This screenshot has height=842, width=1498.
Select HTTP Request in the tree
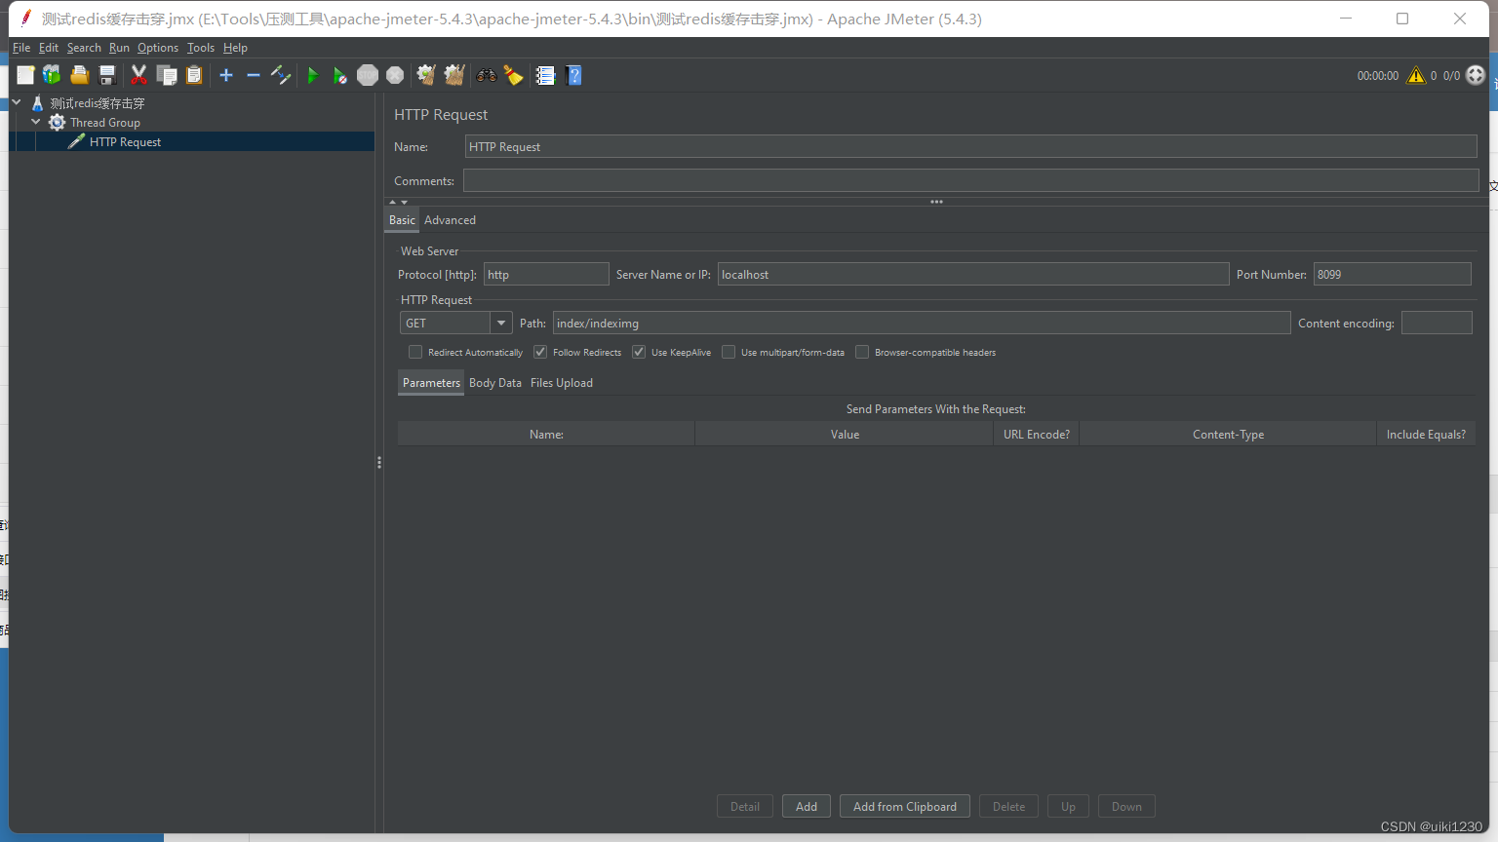coord(125,142)
